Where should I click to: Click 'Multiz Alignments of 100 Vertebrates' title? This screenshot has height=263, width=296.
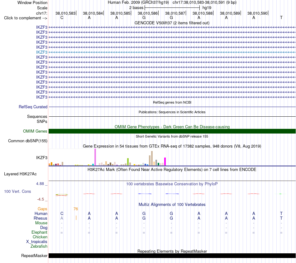[x=172, y=204]
